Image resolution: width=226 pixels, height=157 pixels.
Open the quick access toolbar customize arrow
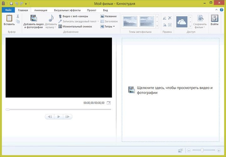(26, 3)
